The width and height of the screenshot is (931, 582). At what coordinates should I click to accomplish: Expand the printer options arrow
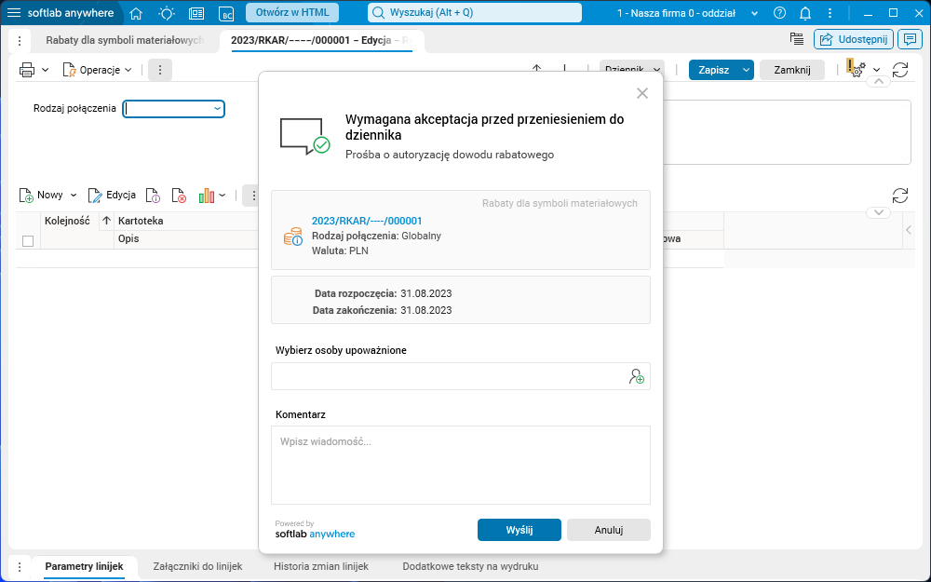[x=45, y=70]
